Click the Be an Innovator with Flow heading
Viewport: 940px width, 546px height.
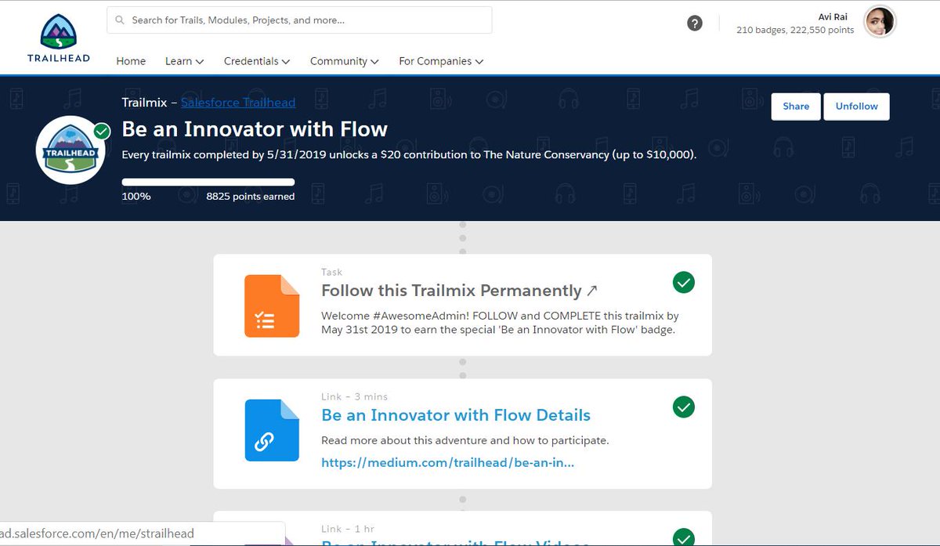[x=255, y=129]
